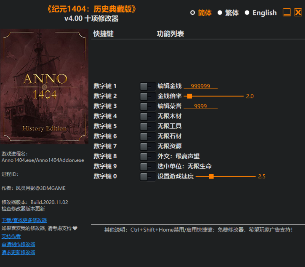Viewport: 305px width, 267px height.
Task: Click the 数字键 9 hotkey label
Action: (105, 166)
